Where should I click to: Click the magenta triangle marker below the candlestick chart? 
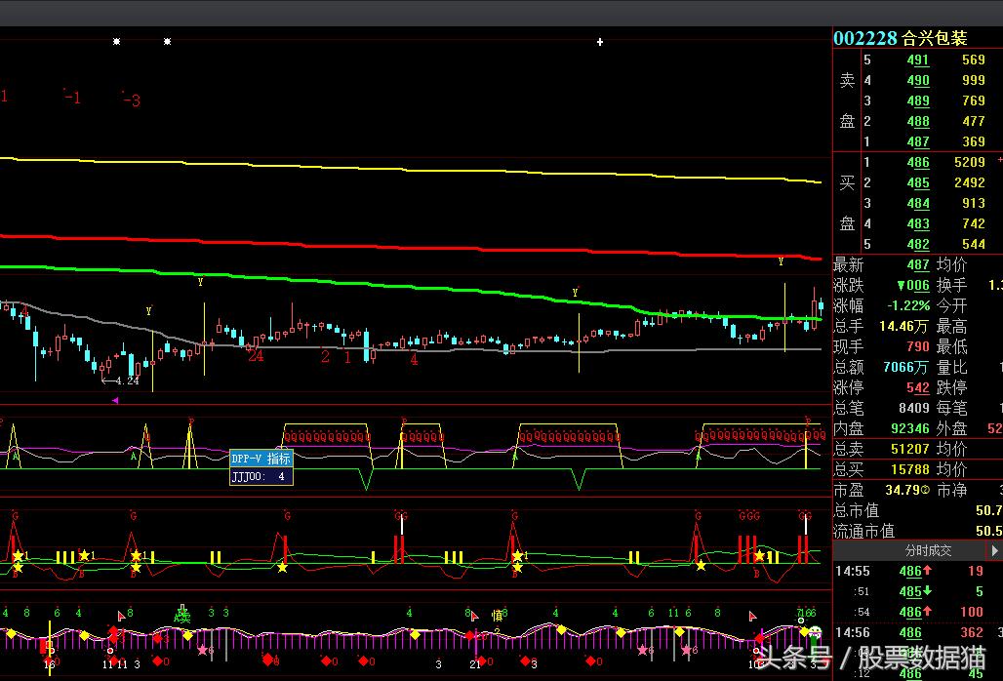click(115, 400)
